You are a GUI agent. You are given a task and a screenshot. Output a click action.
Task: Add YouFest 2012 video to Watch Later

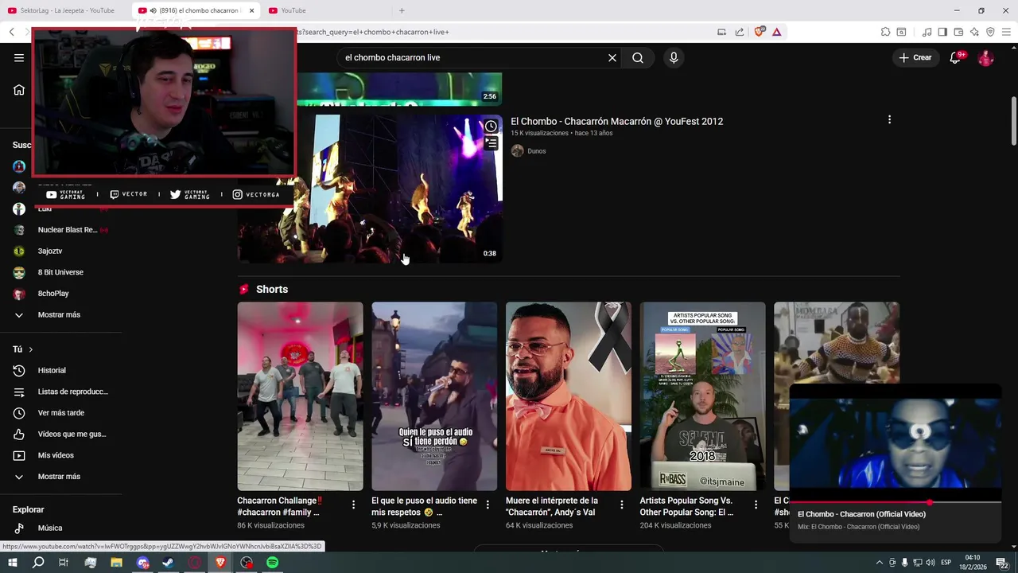(x=492, y=126)
